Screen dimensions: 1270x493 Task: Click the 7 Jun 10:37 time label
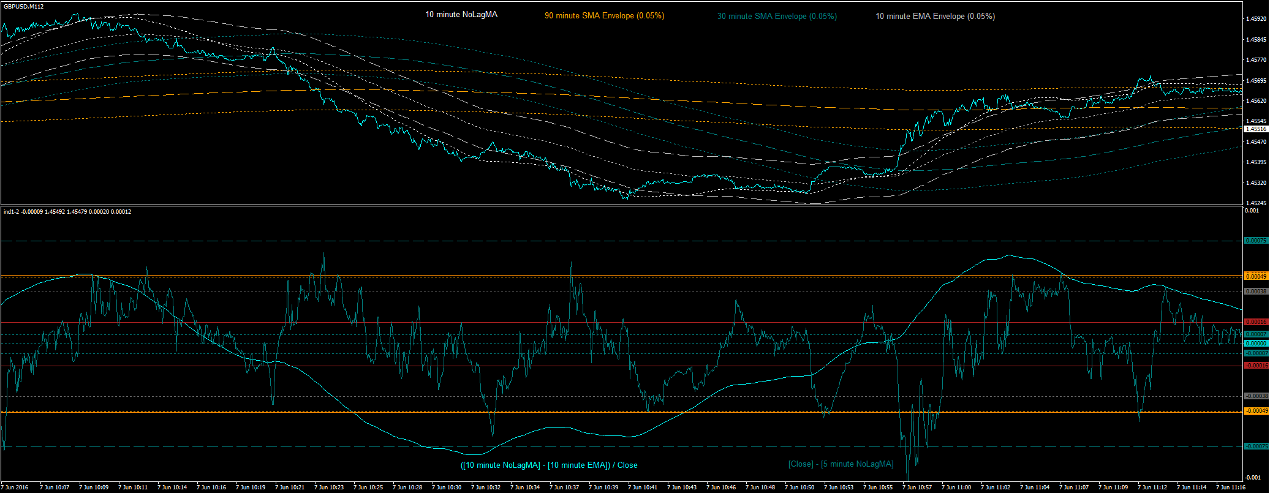564,488
